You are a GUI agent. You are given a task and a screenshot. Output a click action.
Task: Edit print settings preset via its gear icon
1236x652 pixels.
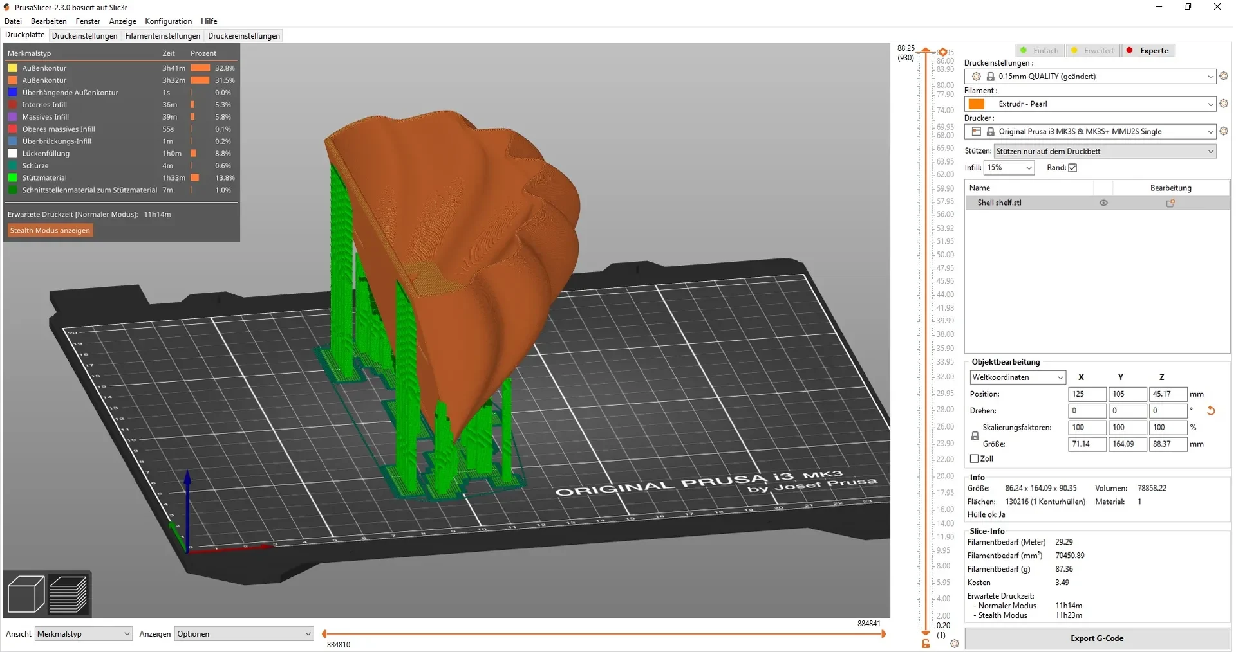[1224, 76]
